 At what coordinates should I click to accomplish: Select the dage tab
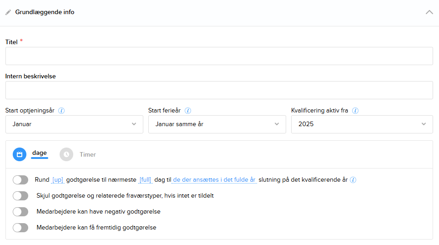[40, 153]
